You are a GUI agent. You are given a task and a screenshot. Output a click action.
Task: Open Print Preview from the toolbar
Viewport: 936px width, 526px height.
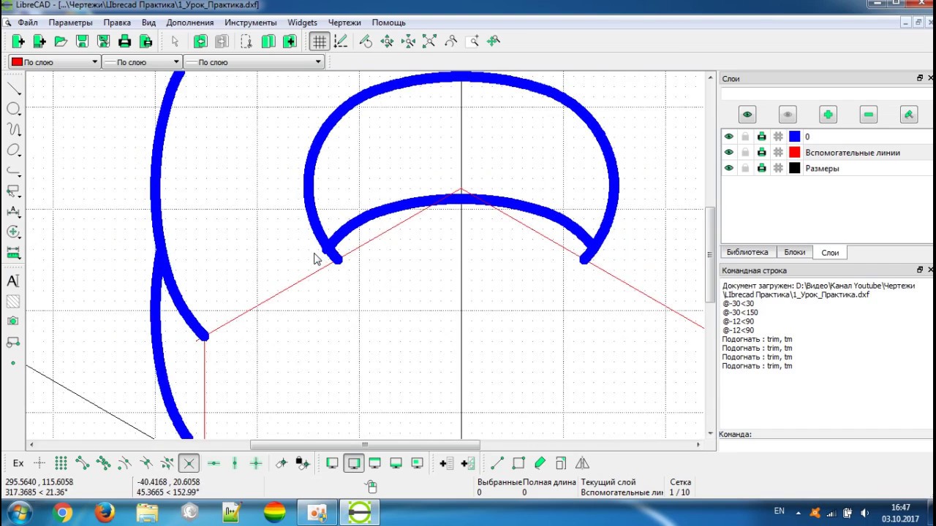point(146,42)
